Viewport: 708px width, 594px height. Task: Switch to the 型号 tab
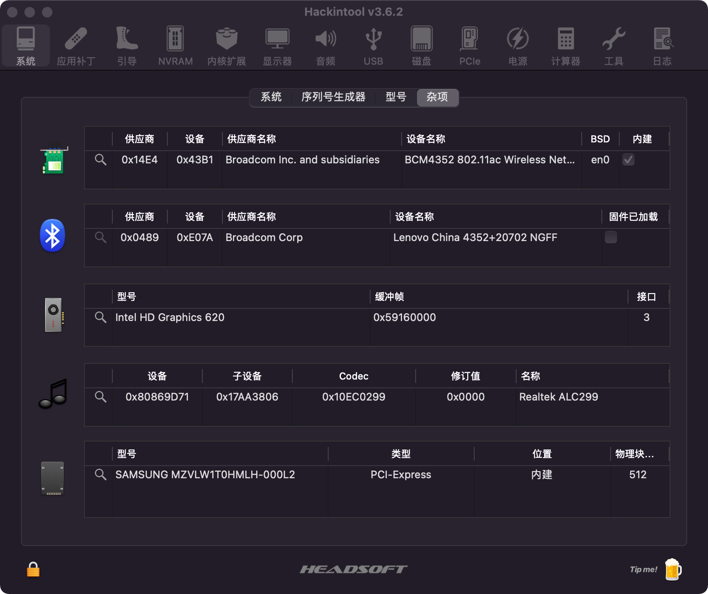(x=396, y=97)
